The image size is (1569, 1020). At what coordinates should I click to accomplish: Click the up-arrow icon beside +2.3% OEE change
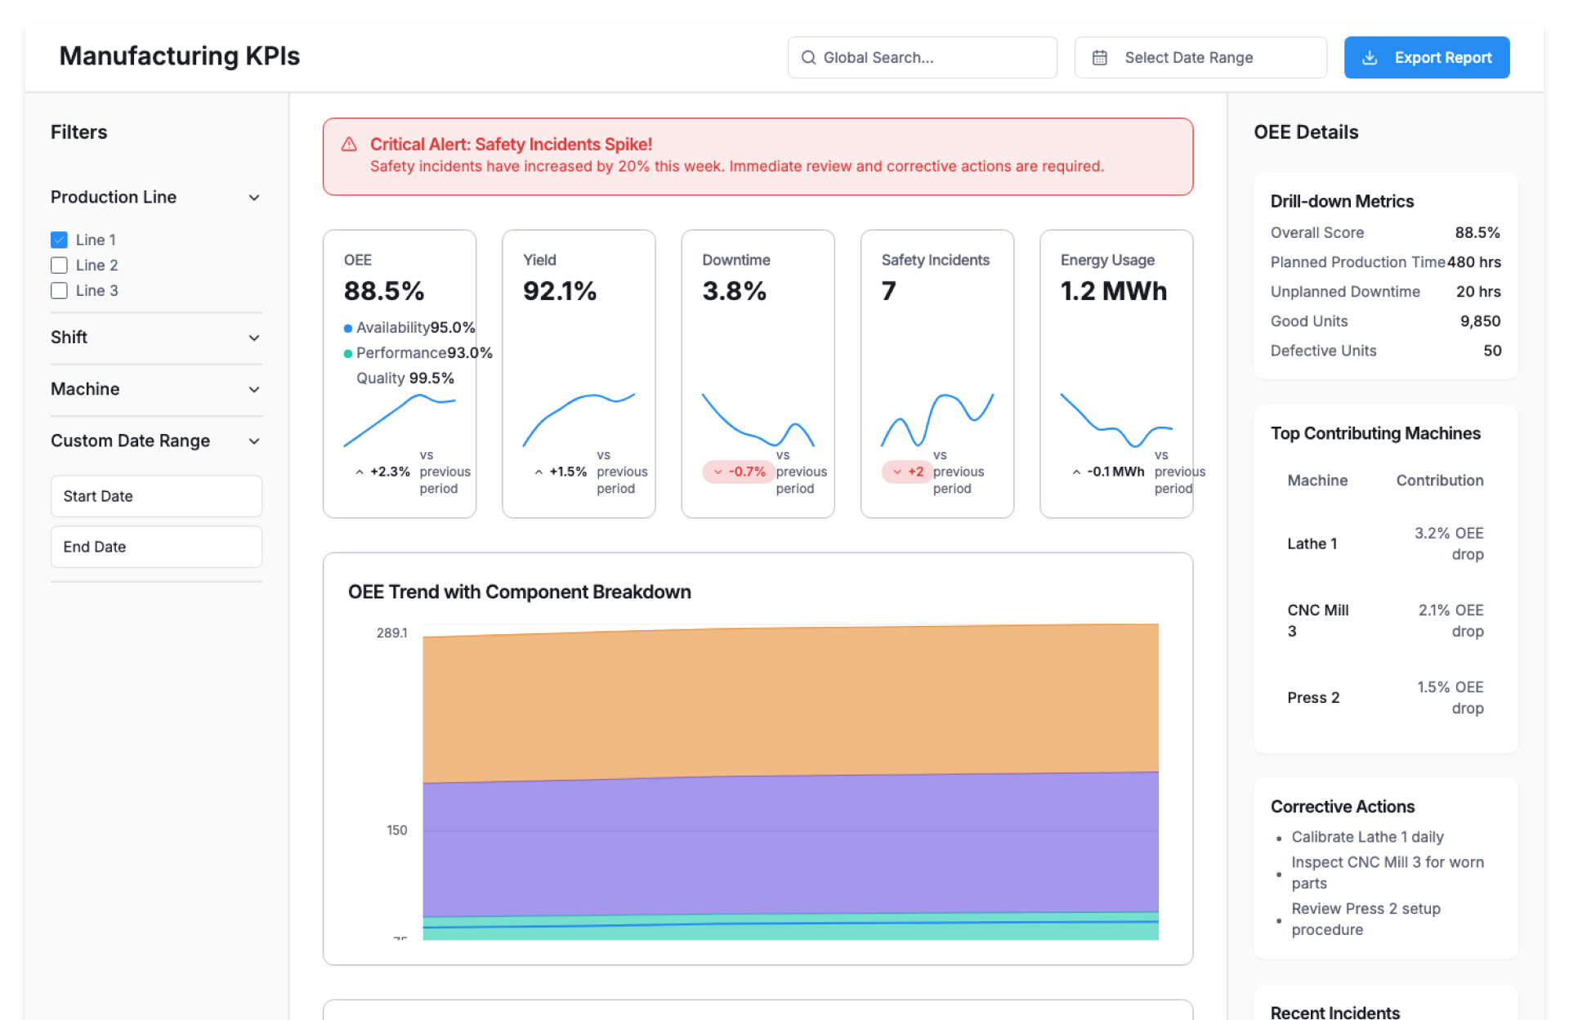tap(360, 472)
